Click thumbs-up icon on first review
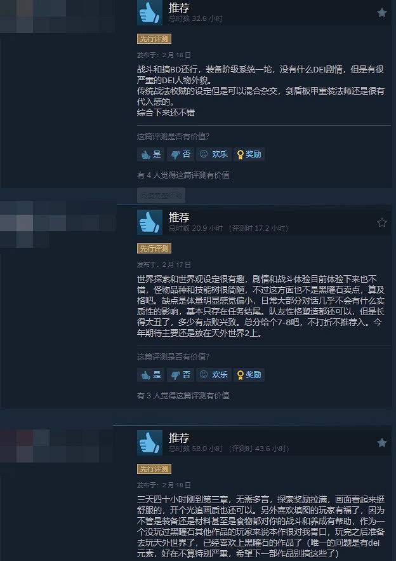The height and width of the screenshot is (561, 396). tap(150, 13)
